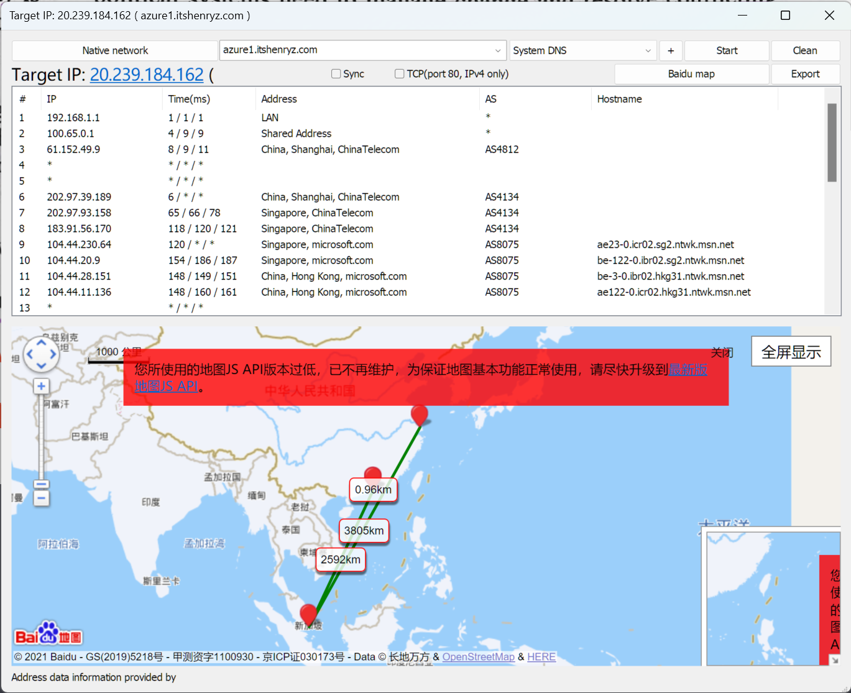Click the map pan down arrow

pos(41,365)
